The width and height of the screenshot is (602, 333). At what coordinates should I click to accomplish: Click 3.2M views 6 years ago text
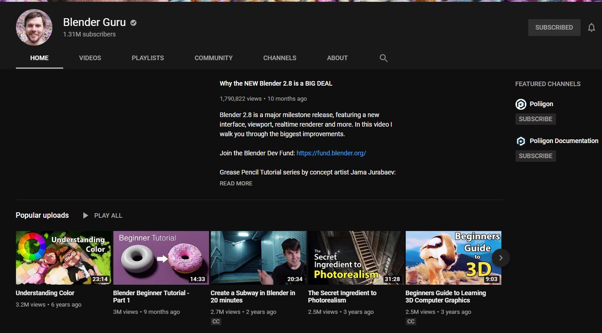49,305
